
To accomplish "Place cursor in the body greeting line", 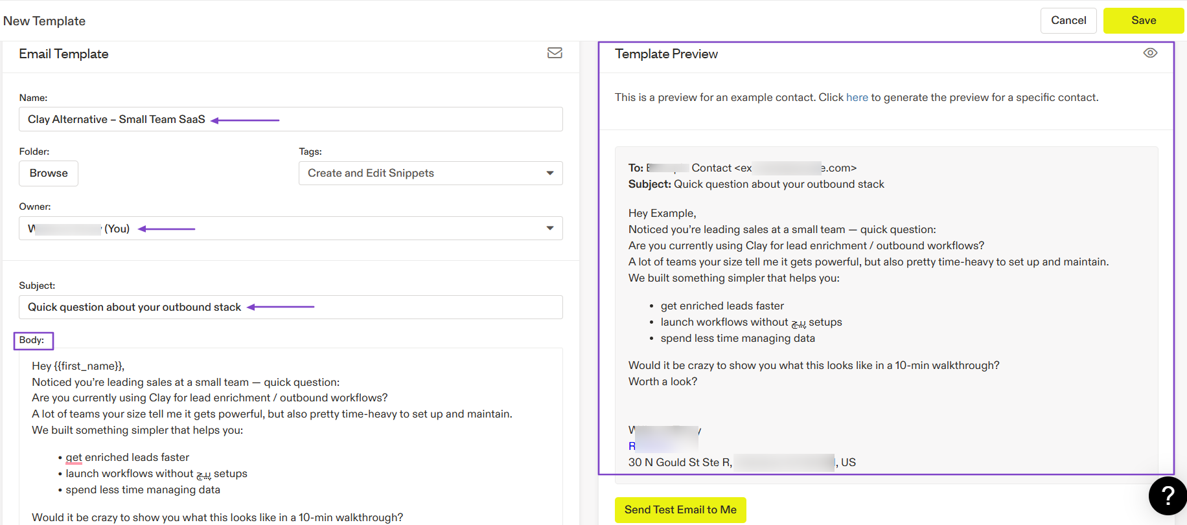I will [x=78, y=366].
